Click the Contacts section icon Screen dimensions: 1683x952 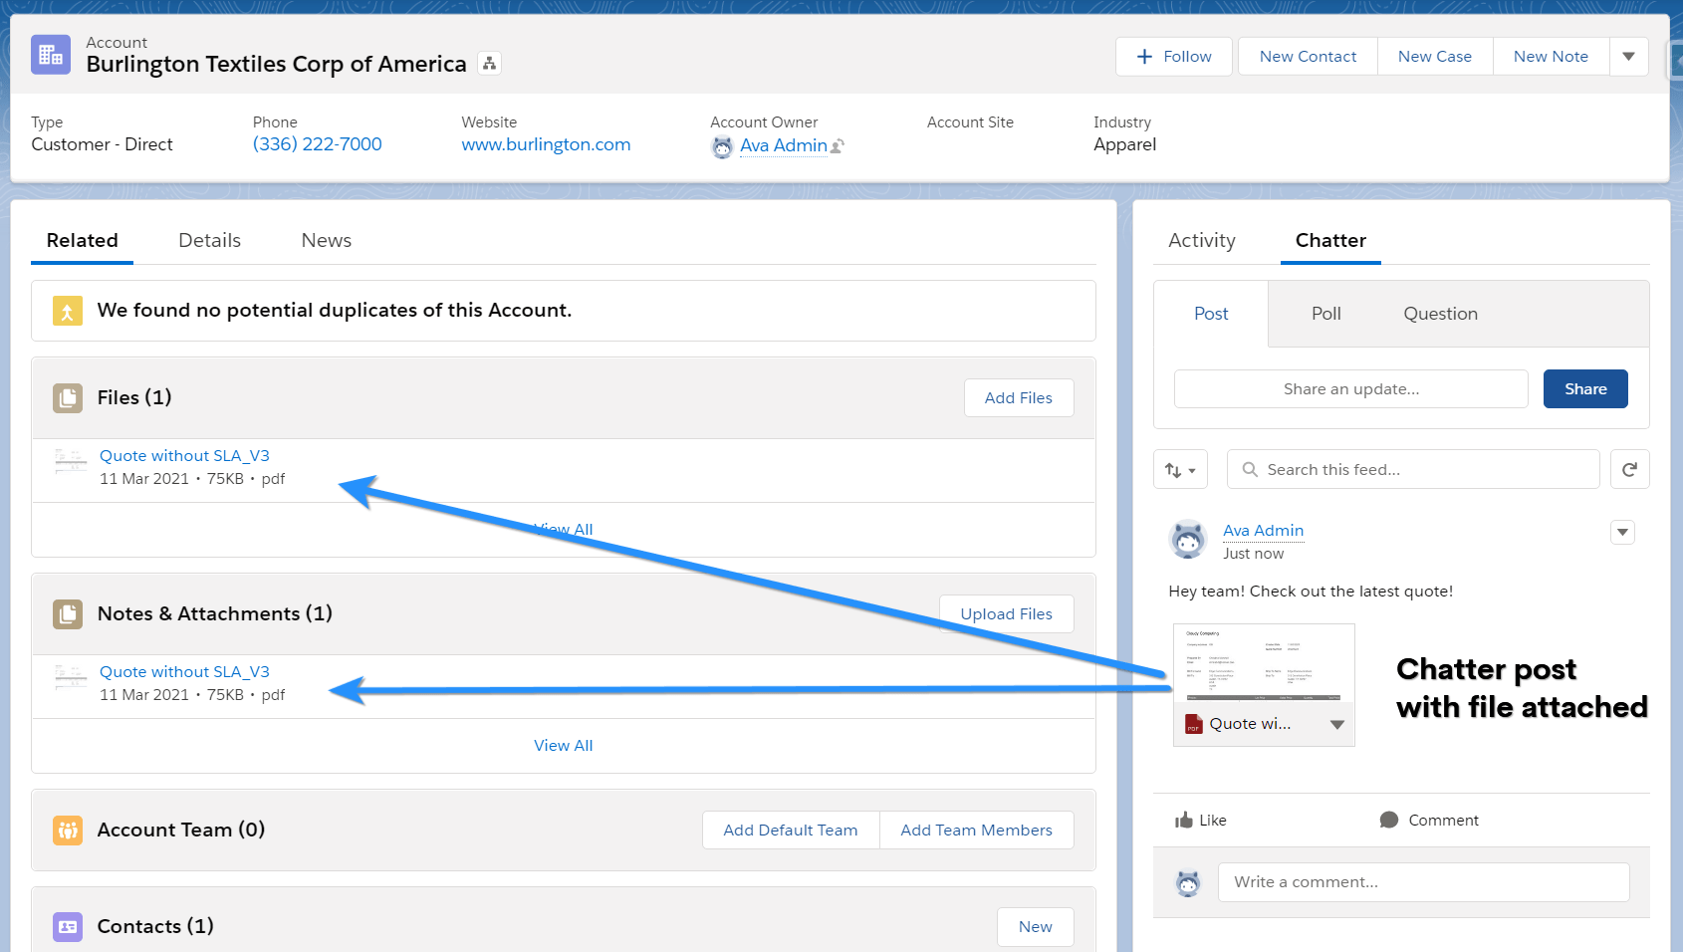(x=67, y=926)
